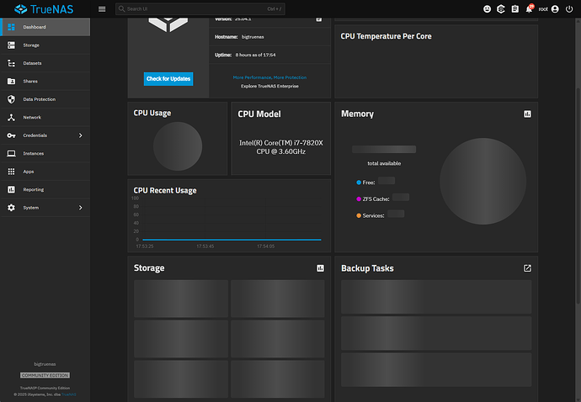Viewport: 581px width, 402px height.
Task: Click the Community Edition badge
Action: point(45,375)
